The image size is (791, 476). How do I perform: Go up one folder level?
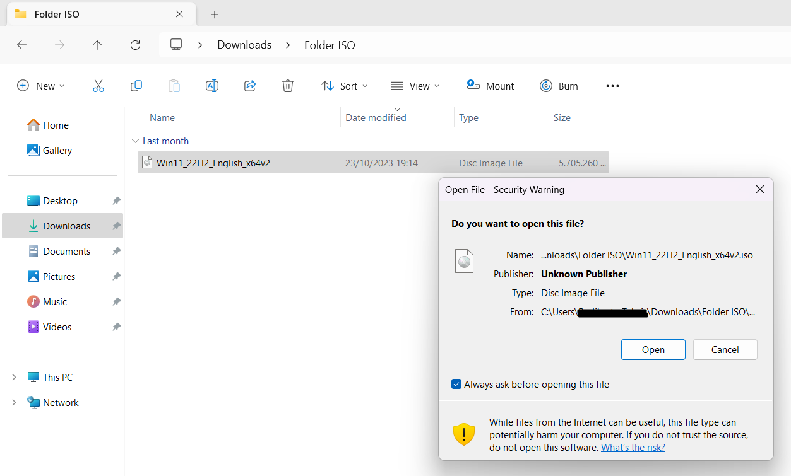click(x=97, y=45)
